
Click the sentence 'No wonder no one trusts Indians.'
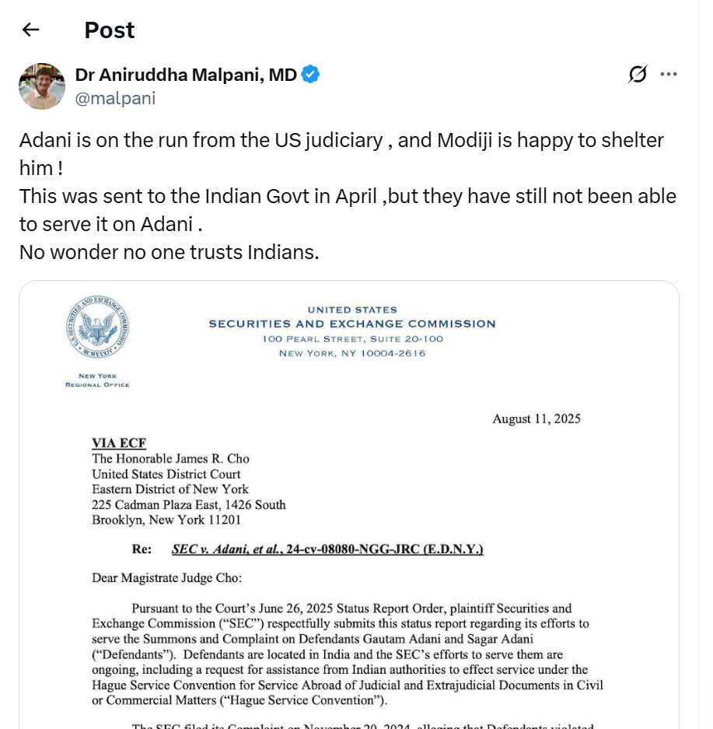pos(169,252)
